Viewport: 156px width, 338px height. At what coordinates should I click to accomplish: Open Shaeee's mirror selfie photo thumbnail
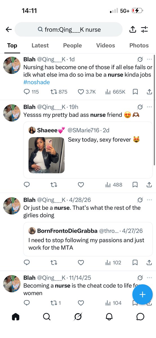(x=46, y=155)
